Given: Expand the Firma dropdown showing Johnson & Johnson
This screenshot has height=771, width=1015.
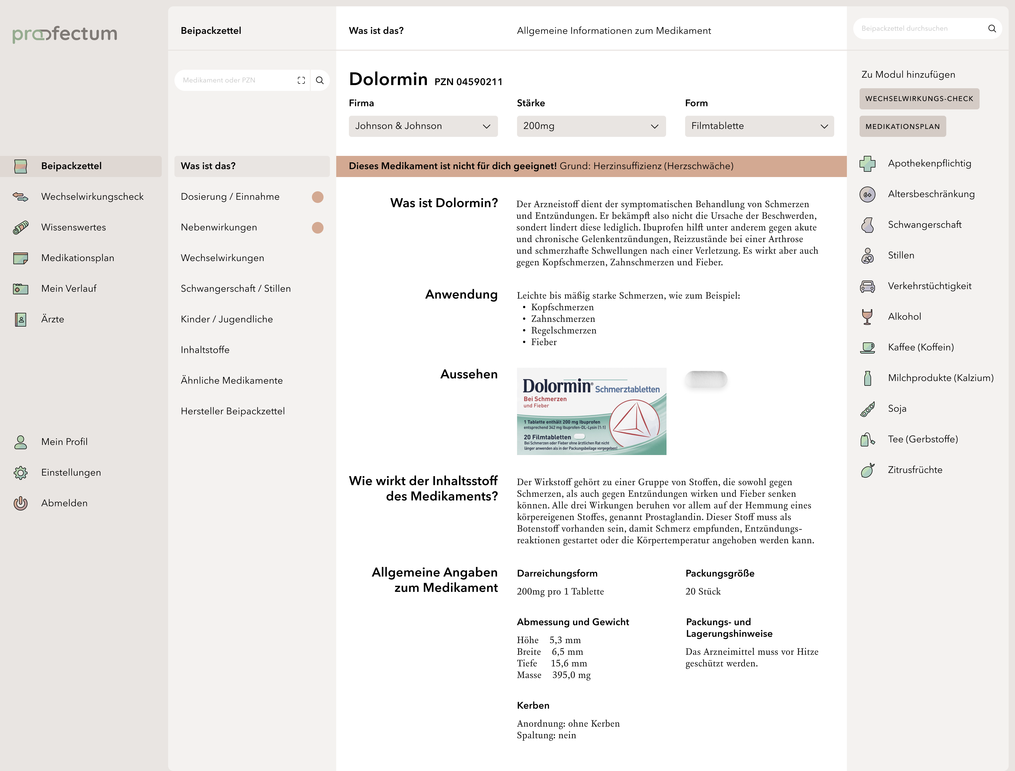Looking at the screenshot, I should (423, 126).
